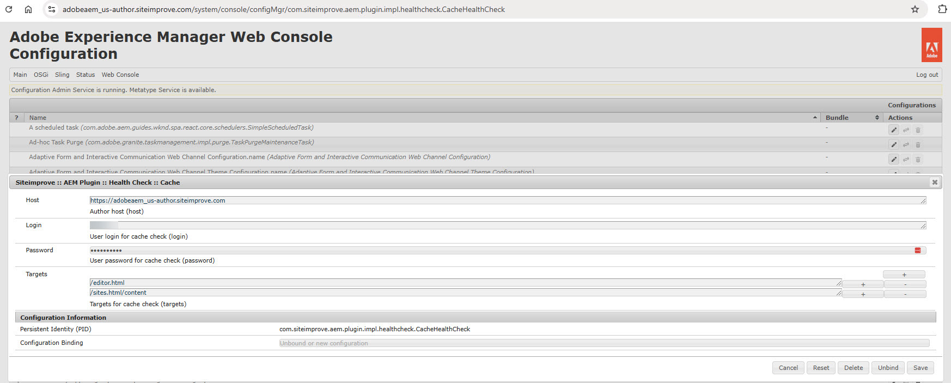
Task: Save the configuration
Action: tap(920, 368)
